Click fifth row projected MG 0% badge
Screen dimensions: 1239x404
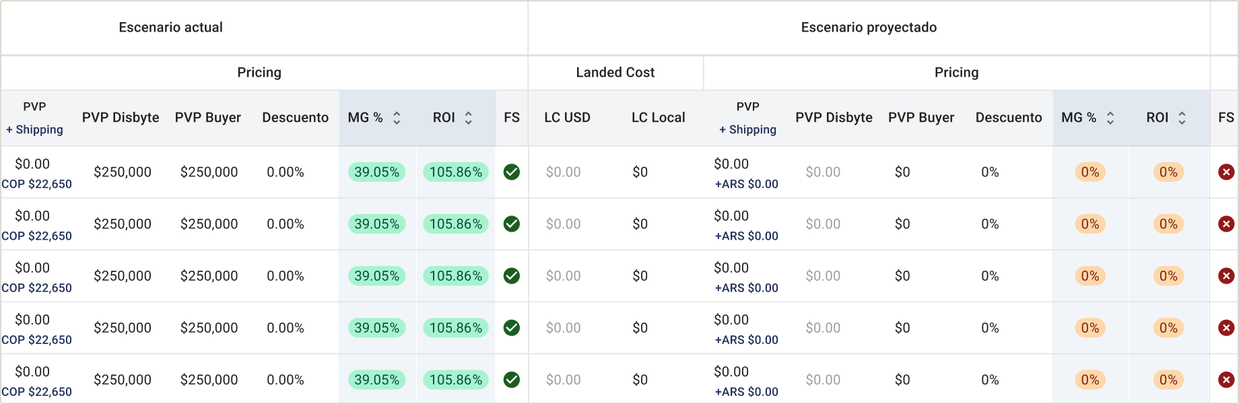click(x=1090, y=380)
